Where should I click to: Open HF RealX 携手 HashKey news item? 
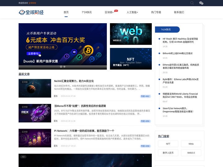pyautogui.click(x=180, y=40)
